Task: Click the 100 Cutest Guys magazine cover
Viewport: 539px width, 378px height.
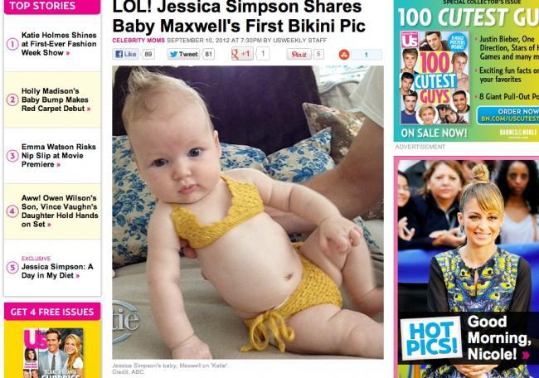Action: [435, 78]
